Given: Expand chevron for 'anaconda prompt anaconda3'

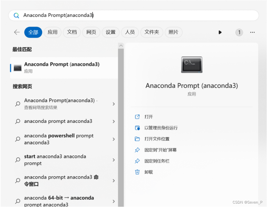Looking at the screenshot, I should (x=114, y=121).
